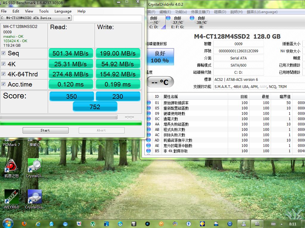Click the Seq read result 501.34 MB/s
The image size is (305, 228).
pos(71,53)
